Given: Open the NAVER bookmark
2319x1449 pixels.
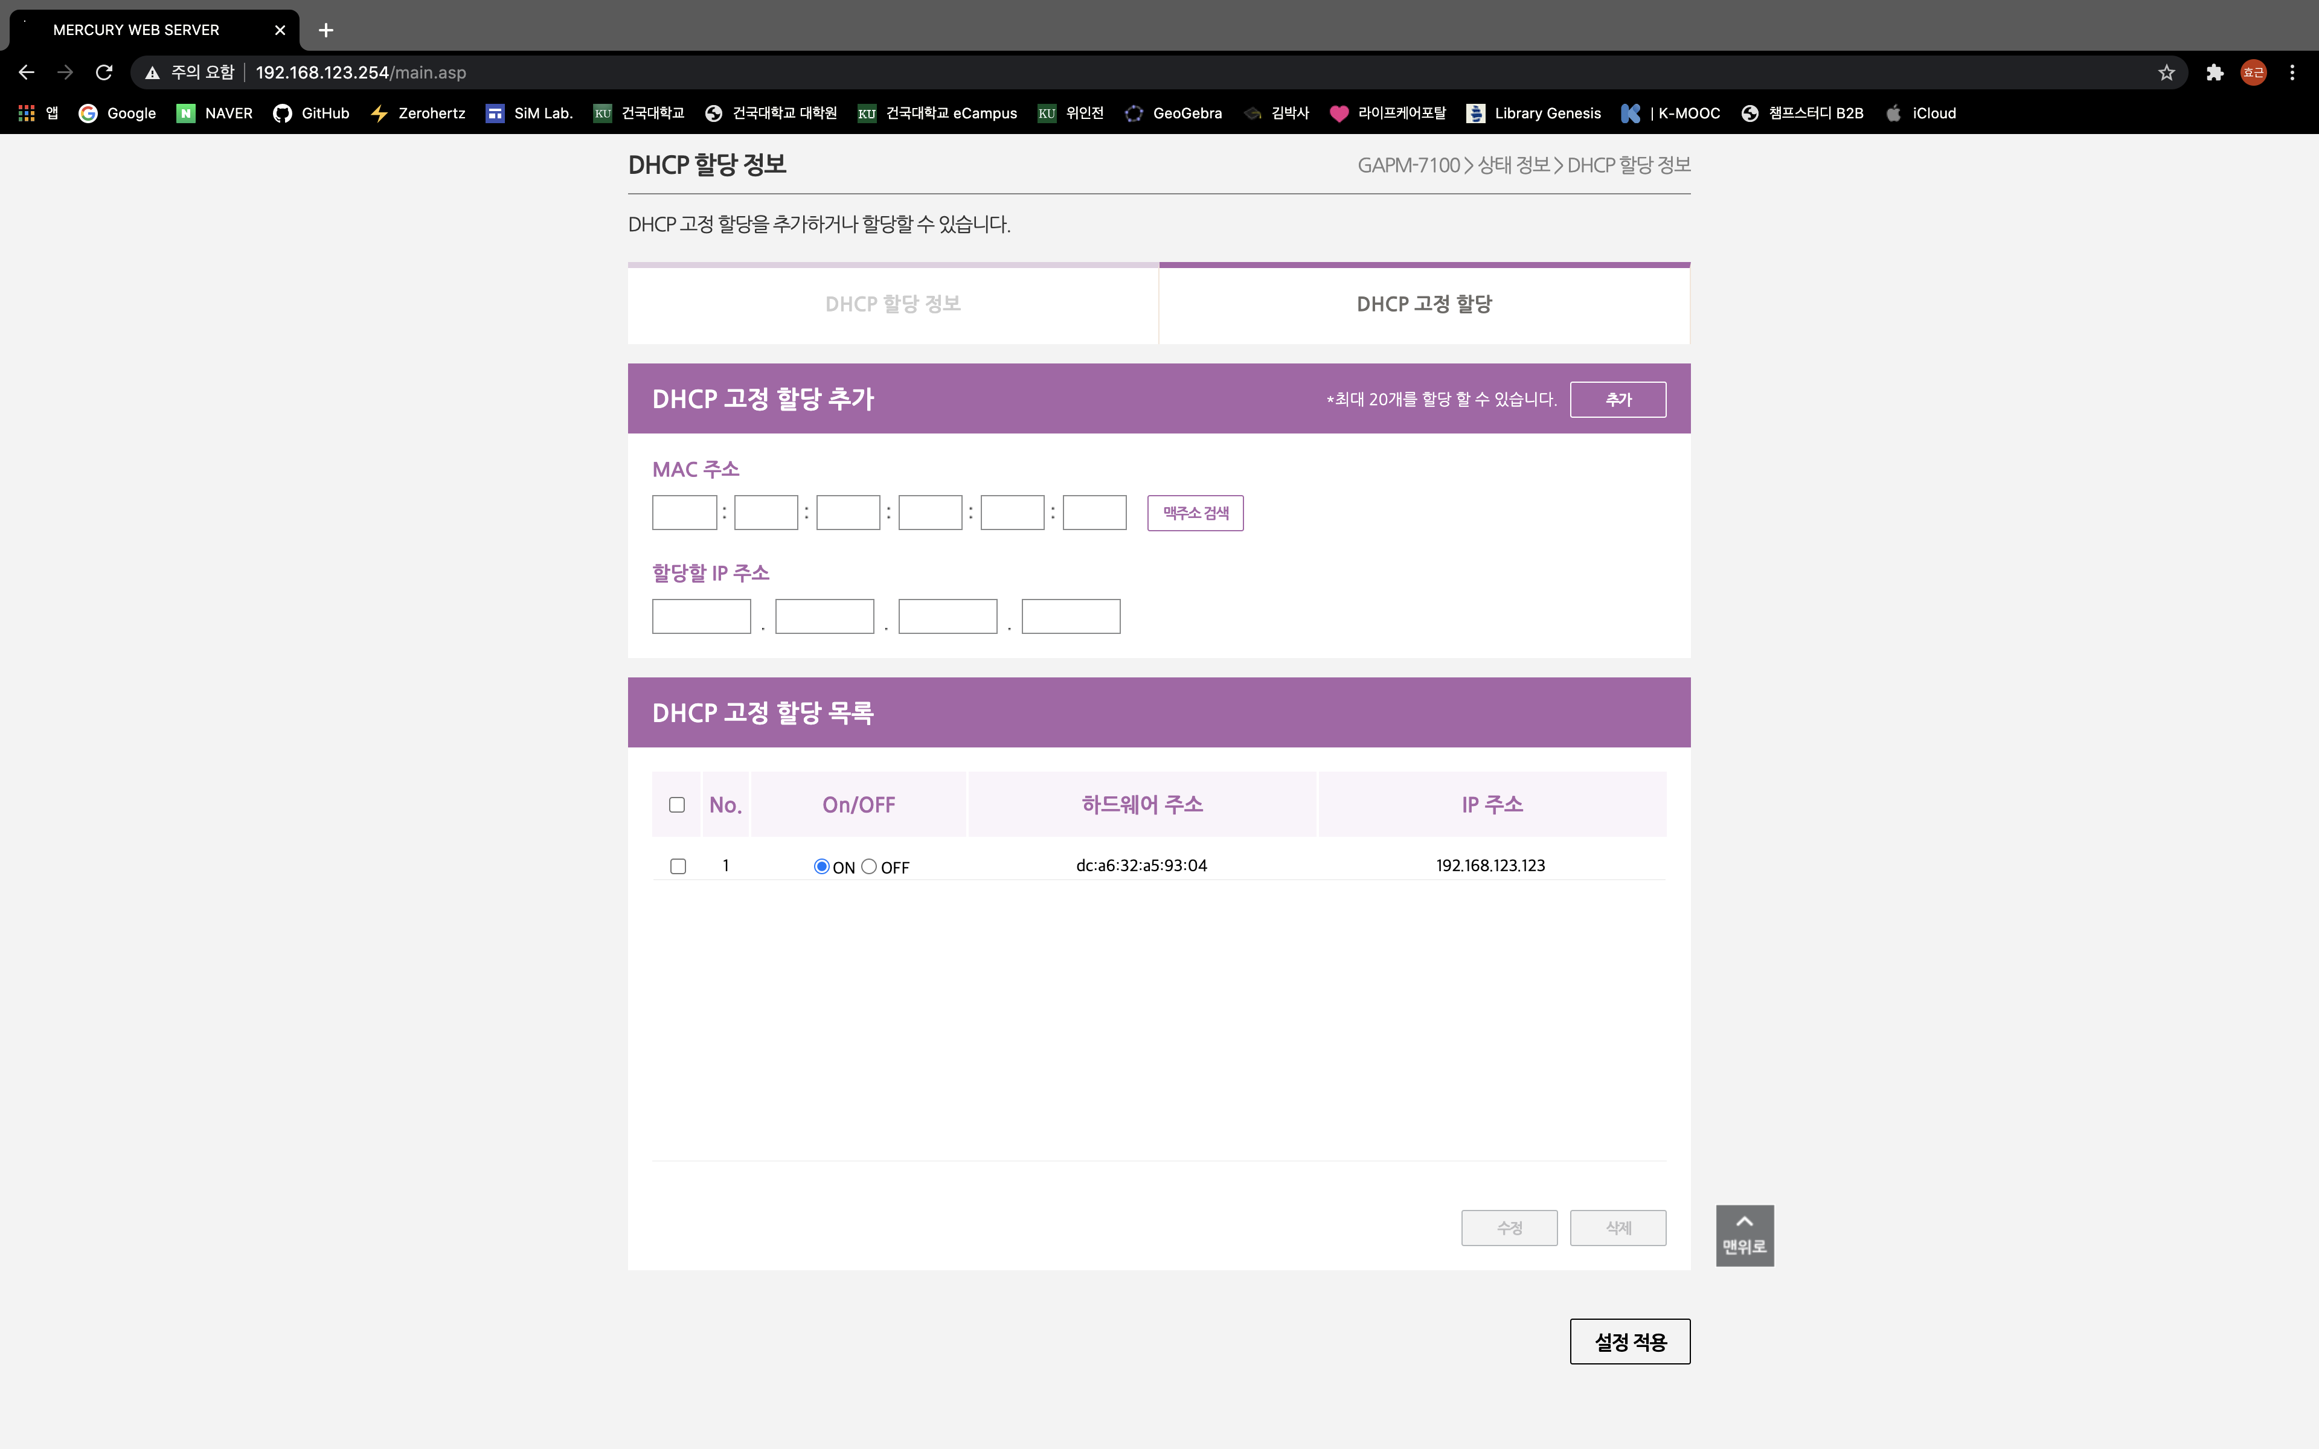Looking at the screenshot, I should click(214, 113).
